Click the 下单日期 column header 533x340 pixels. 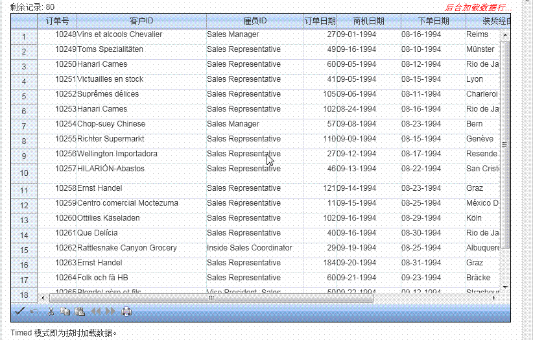[x=432, y=21]
